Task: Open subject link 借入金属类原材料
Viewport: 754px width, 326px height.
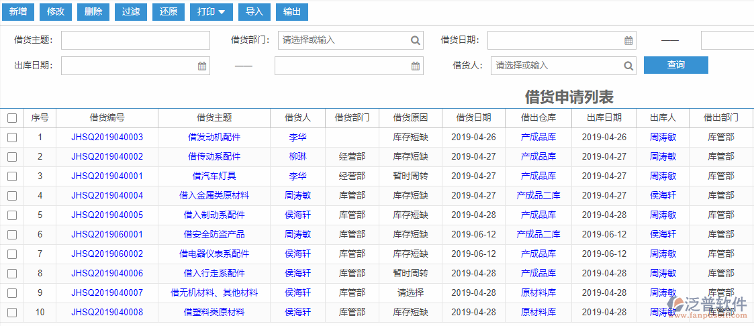Action: click(214, 196)
